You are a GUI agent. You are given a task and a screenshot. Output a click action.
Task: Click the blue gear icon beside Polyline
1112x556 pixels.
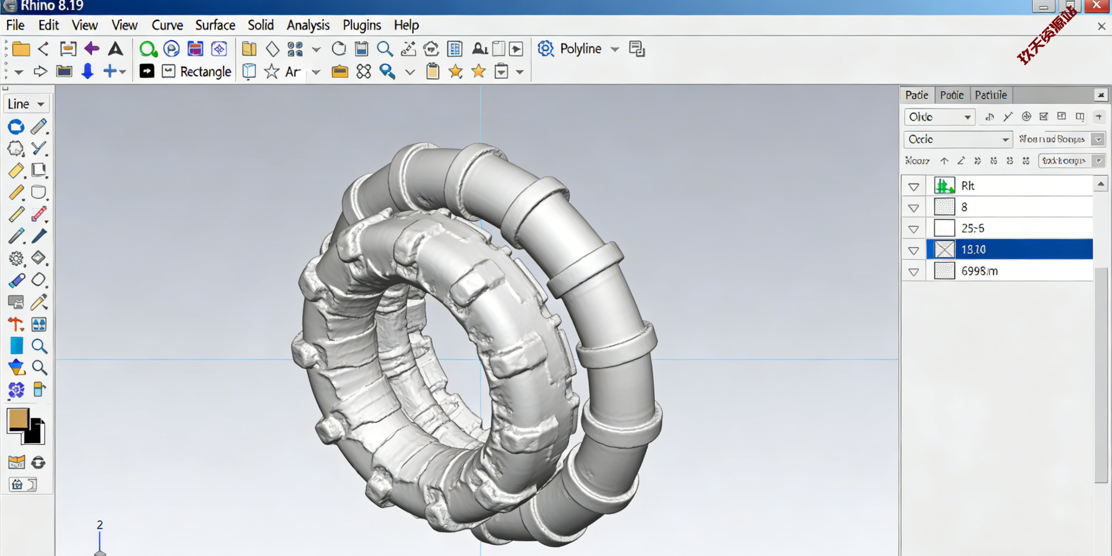click(x=546, y=49)
